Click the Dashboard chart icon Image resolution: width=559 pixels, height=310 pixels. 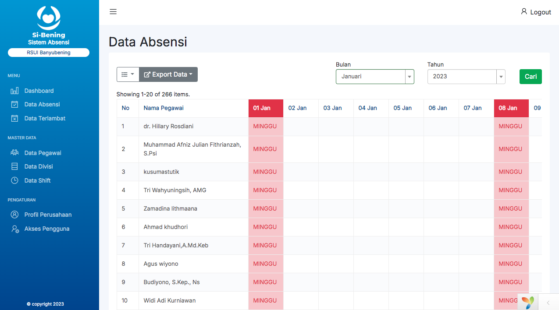click(x=14, y=91)
